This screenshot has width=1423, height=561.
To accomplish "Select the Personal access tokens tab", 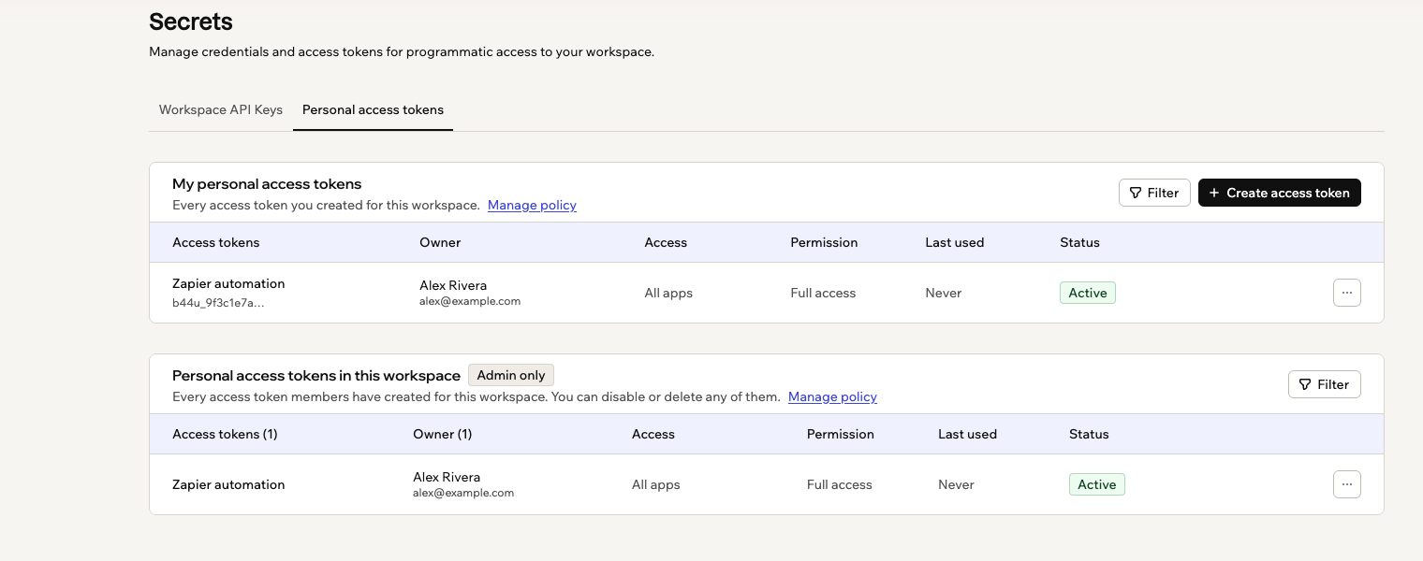I will pyautogui.click(x=373, y=109).
